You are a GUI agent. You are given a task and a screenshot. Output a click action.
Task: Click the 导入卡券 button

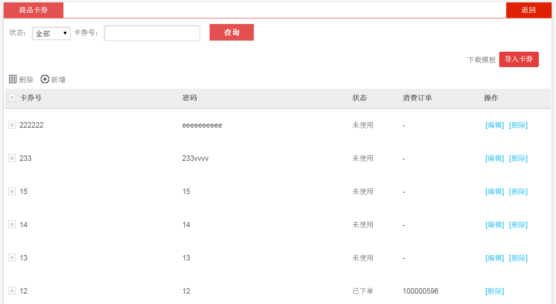point(519,59)
